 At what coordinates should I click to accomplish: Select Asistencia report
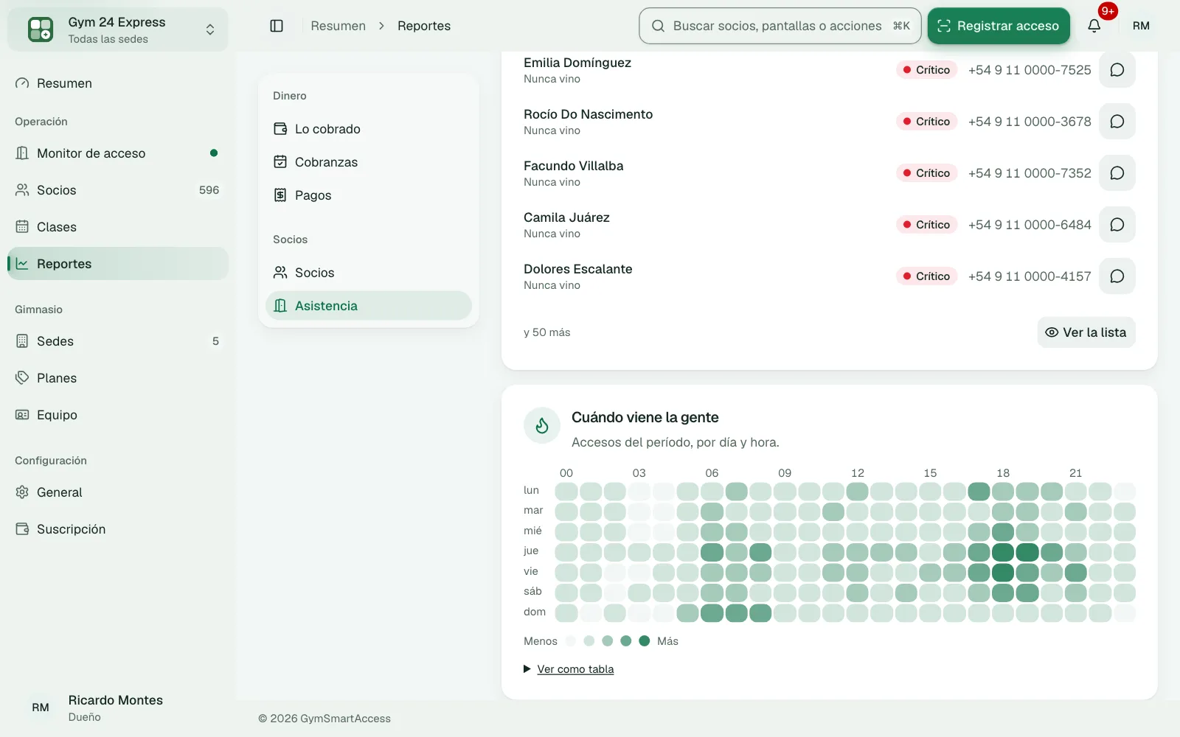click(369, 306)
